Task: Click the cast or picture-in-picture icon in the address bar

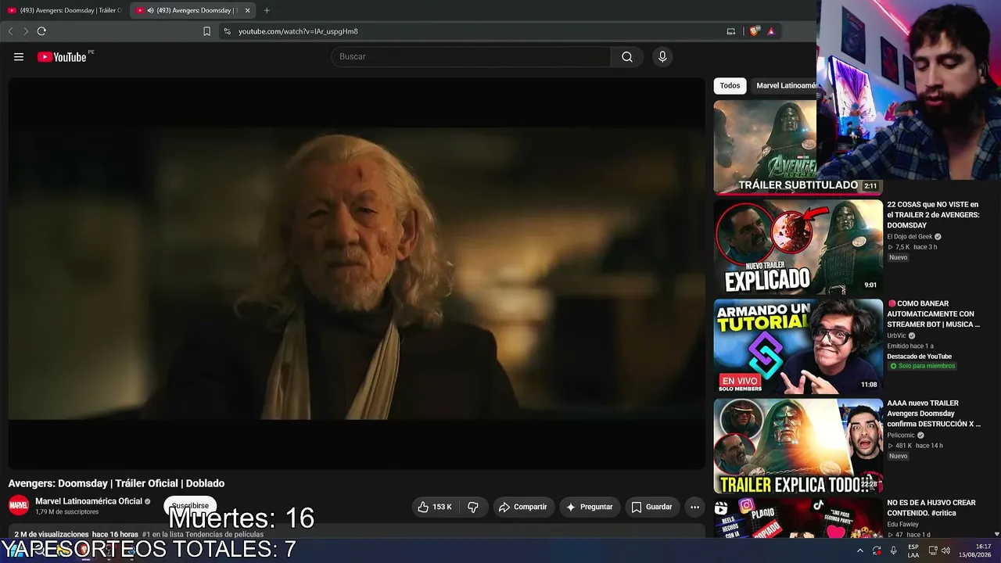Action: tap(731, 31)
